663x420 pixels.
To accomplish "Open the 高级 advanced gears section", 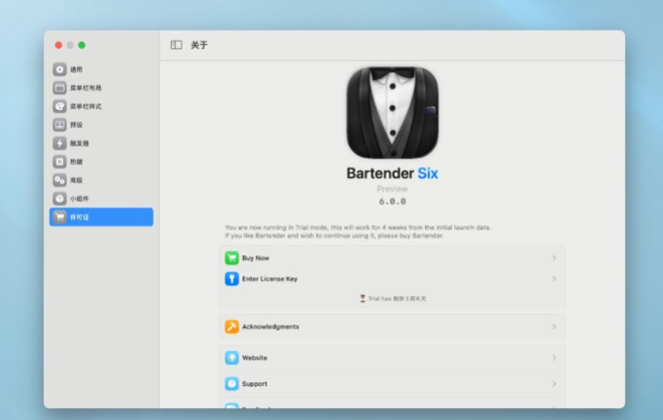I will [101, 180].
